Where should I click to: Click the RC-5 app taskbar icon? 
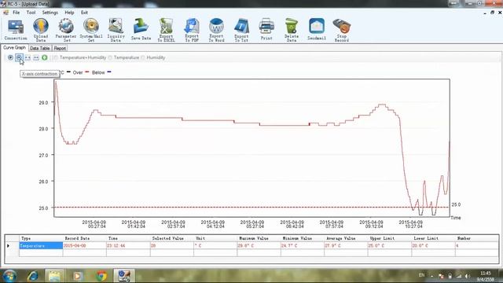pyautogui.click(x=124, y=276)
